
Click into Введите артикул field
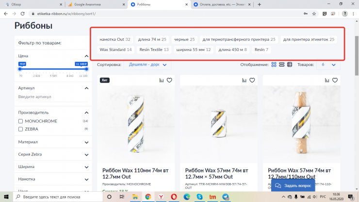(x=53, y=97)
